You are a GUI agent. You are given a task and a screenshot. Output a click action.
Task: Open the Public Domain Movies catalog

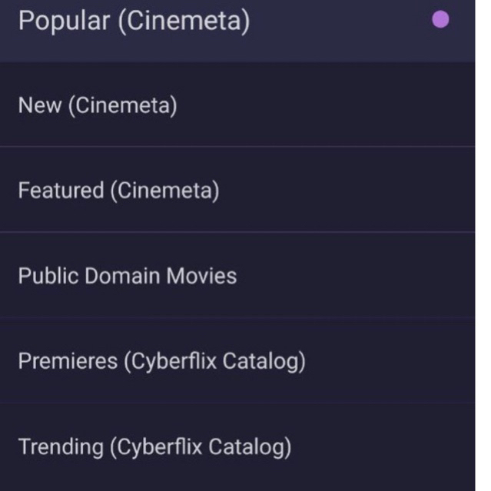click(x=128, y=276)
